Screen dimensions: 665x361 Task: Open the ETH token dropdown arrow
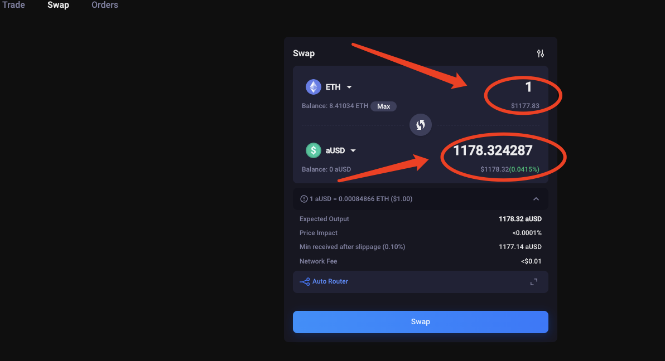pyautogui.click(x=349, y=87)
